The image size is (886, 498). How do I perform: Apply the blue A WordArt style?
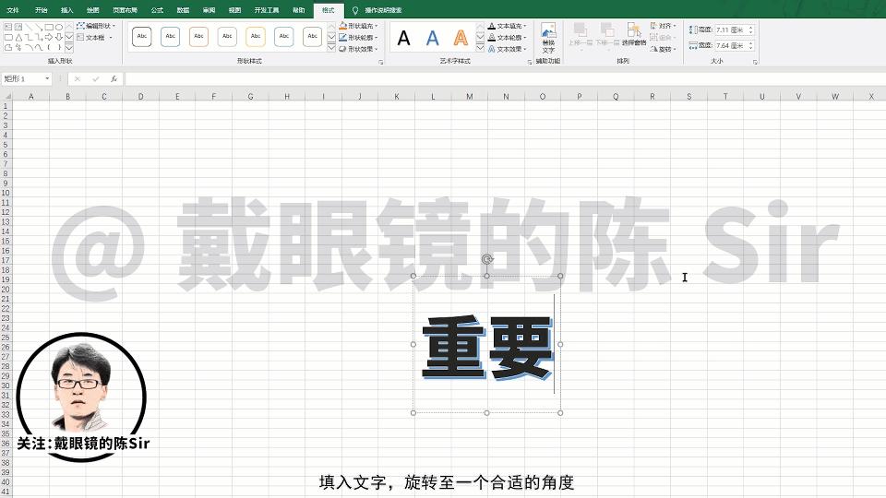(432, 38)
